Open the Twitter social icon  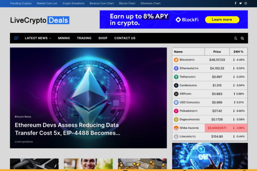pos(240,3)
